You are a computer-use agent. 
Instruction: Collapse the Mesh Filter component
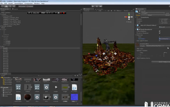click(x=136, y=25)
